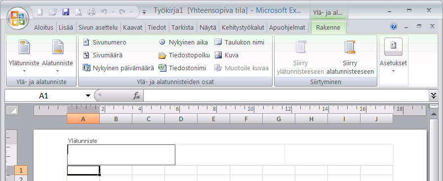Open the redo history dropdown arrow
The image size is (443, 181).
point(131,12)
